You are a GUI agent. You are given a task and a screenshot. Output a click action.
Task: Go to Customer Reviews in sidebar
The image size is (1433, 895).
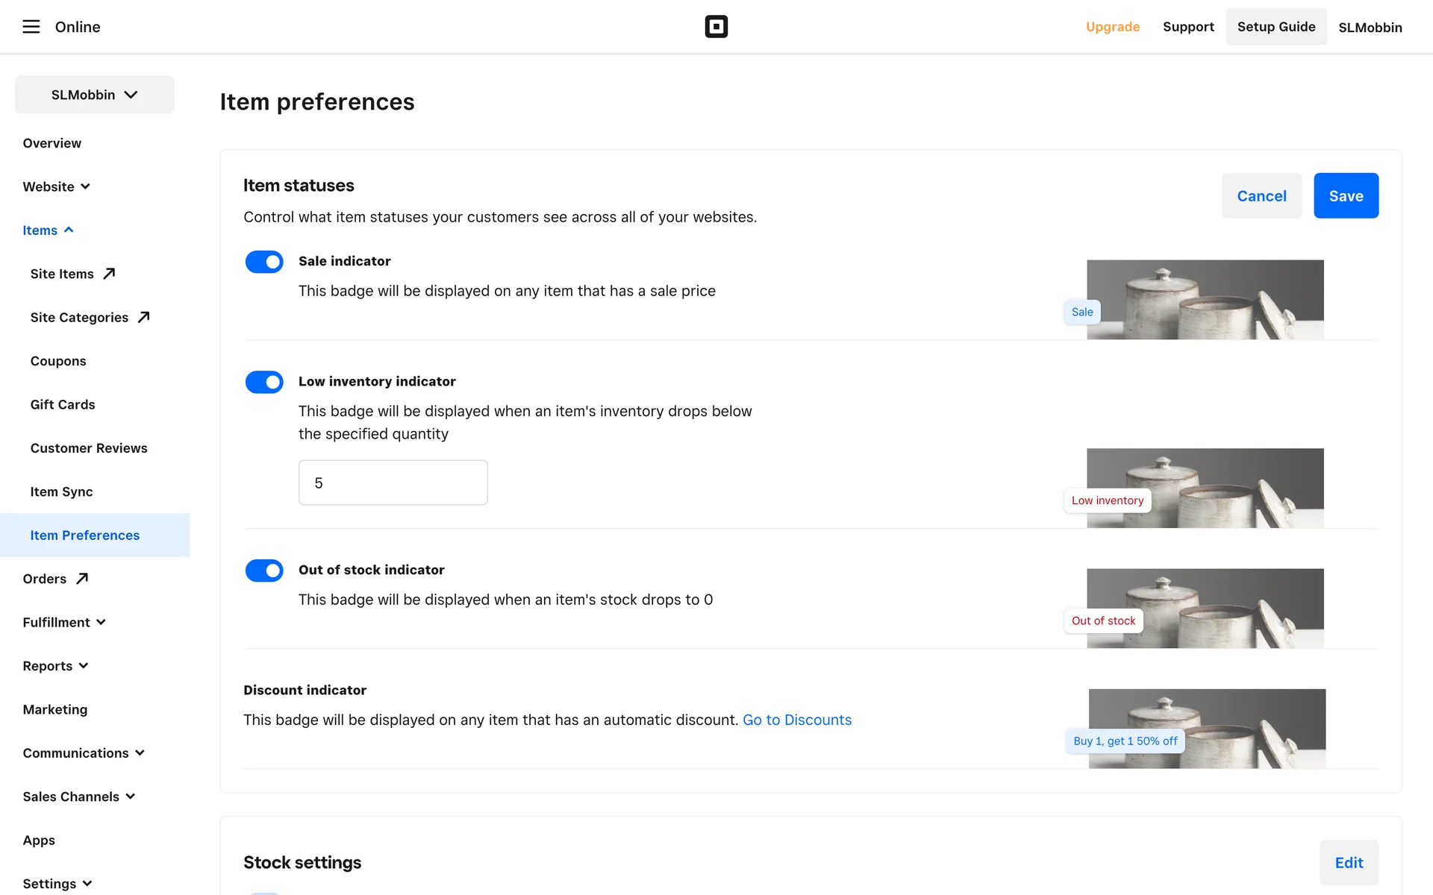coord(89,448)
